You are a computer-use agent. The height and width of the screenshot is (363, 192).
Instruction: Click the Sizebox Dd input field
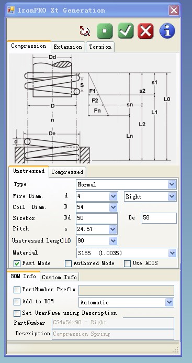click(97, 218)
